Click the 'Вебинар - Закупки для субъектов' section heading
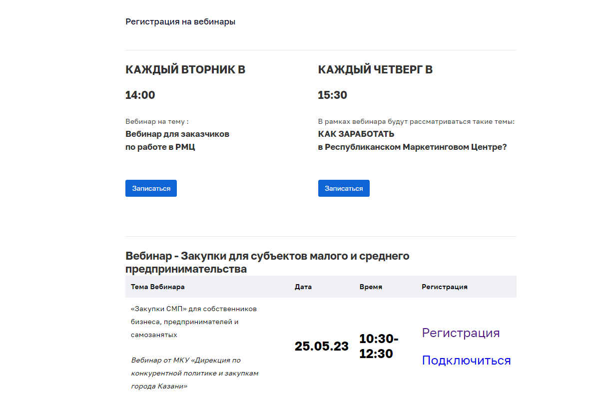Image resolution: width=589 pixels, height=397 pixels. pyautogui.click(x=267, y=262)
